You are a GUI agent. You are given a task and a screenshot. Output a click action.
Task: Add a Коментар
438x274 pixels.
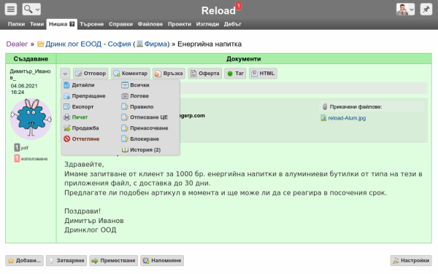pos(131,74)
